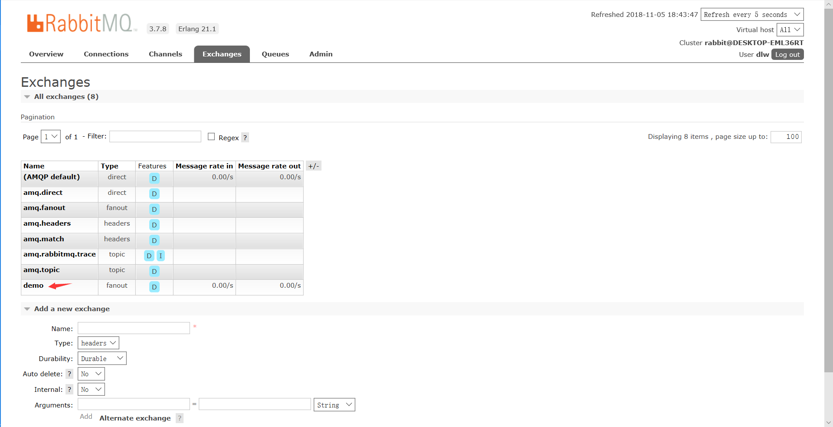Viewport: 833px width, 427px height.
Task: Click the D feature badge for amq.fanout
Action: pyautogui.click(x=154, y=209)
